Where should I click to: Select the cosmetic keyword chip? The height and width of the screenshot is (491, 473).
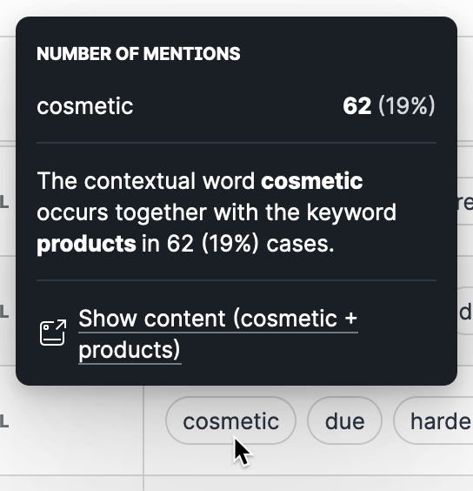pyautogui.click(x=231, y=420)
